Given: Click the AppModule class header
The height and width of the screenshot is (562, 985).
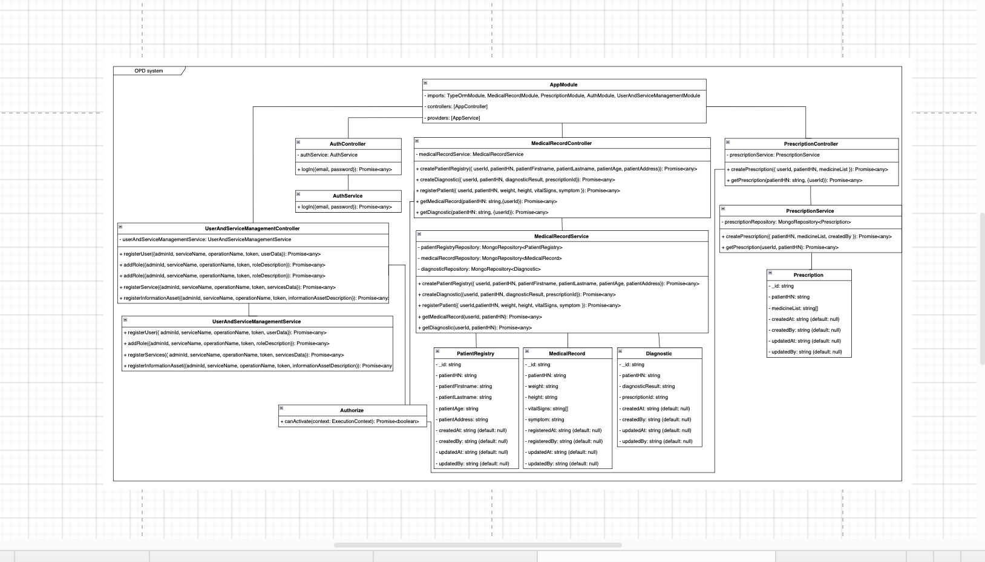Looking at the screenshot, I should click(563, 85).
